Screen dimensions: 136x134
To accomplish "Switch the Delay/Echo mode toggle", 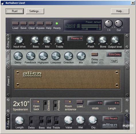I will (x=95, y=54).
